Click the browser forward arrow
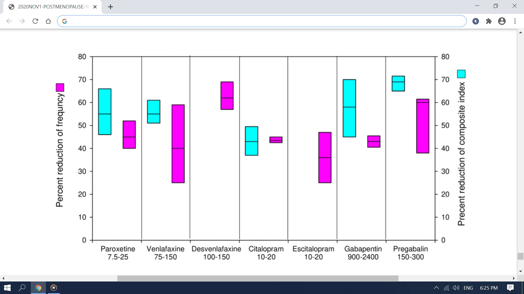 [22, 21]
